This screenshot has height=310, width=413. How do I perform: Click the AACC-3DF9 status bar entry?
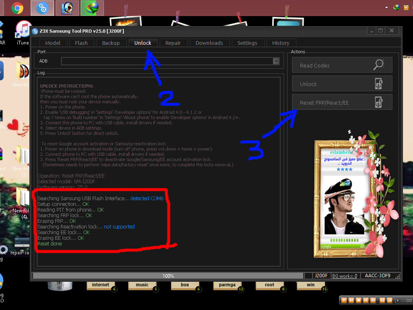(378, 276)
